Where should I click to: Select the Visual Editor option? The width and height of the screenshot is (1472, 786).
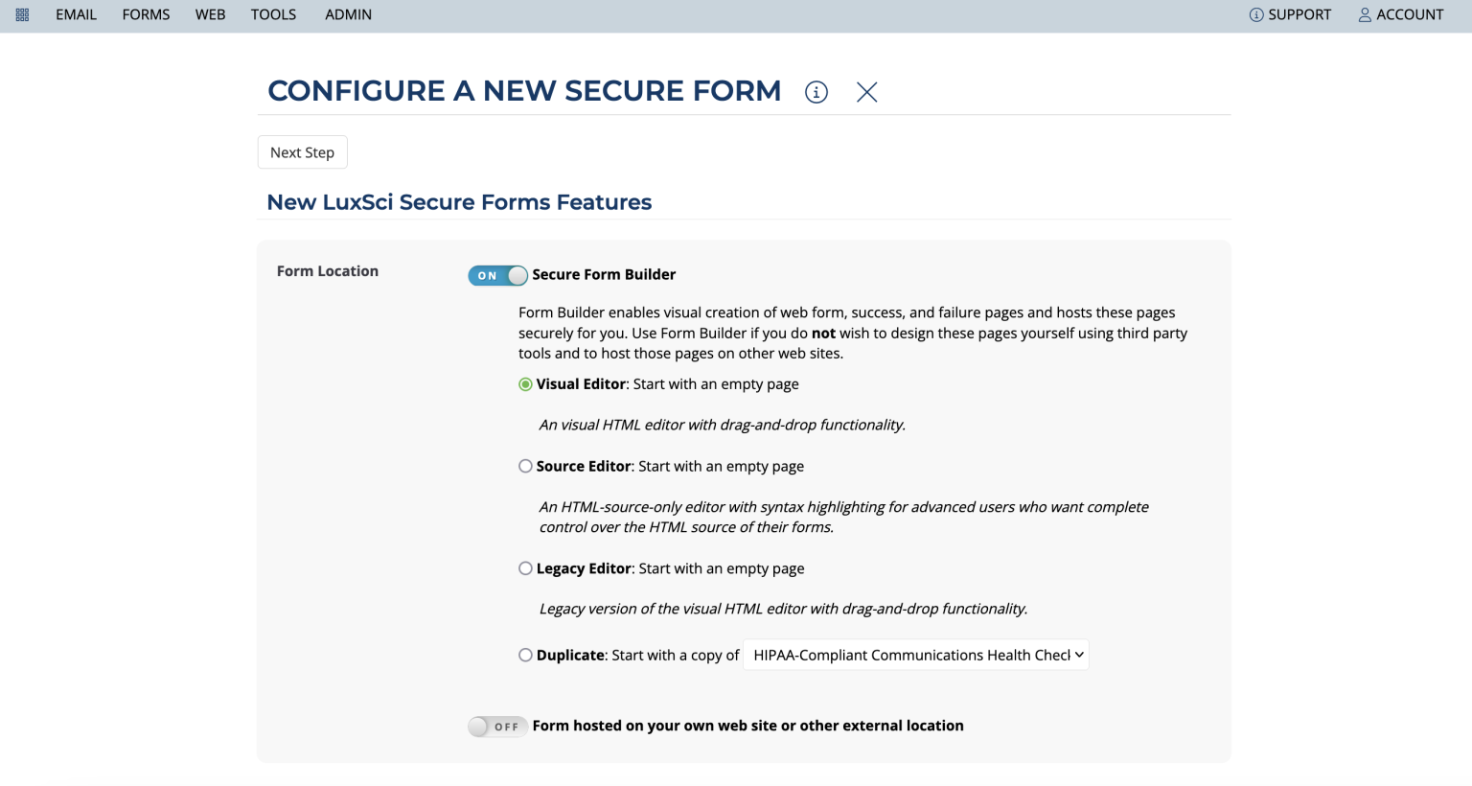pos(525,383)
